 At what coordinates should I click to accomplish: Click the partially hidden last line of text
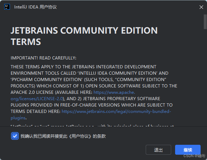pyautogui.click(x=92, y=125)
